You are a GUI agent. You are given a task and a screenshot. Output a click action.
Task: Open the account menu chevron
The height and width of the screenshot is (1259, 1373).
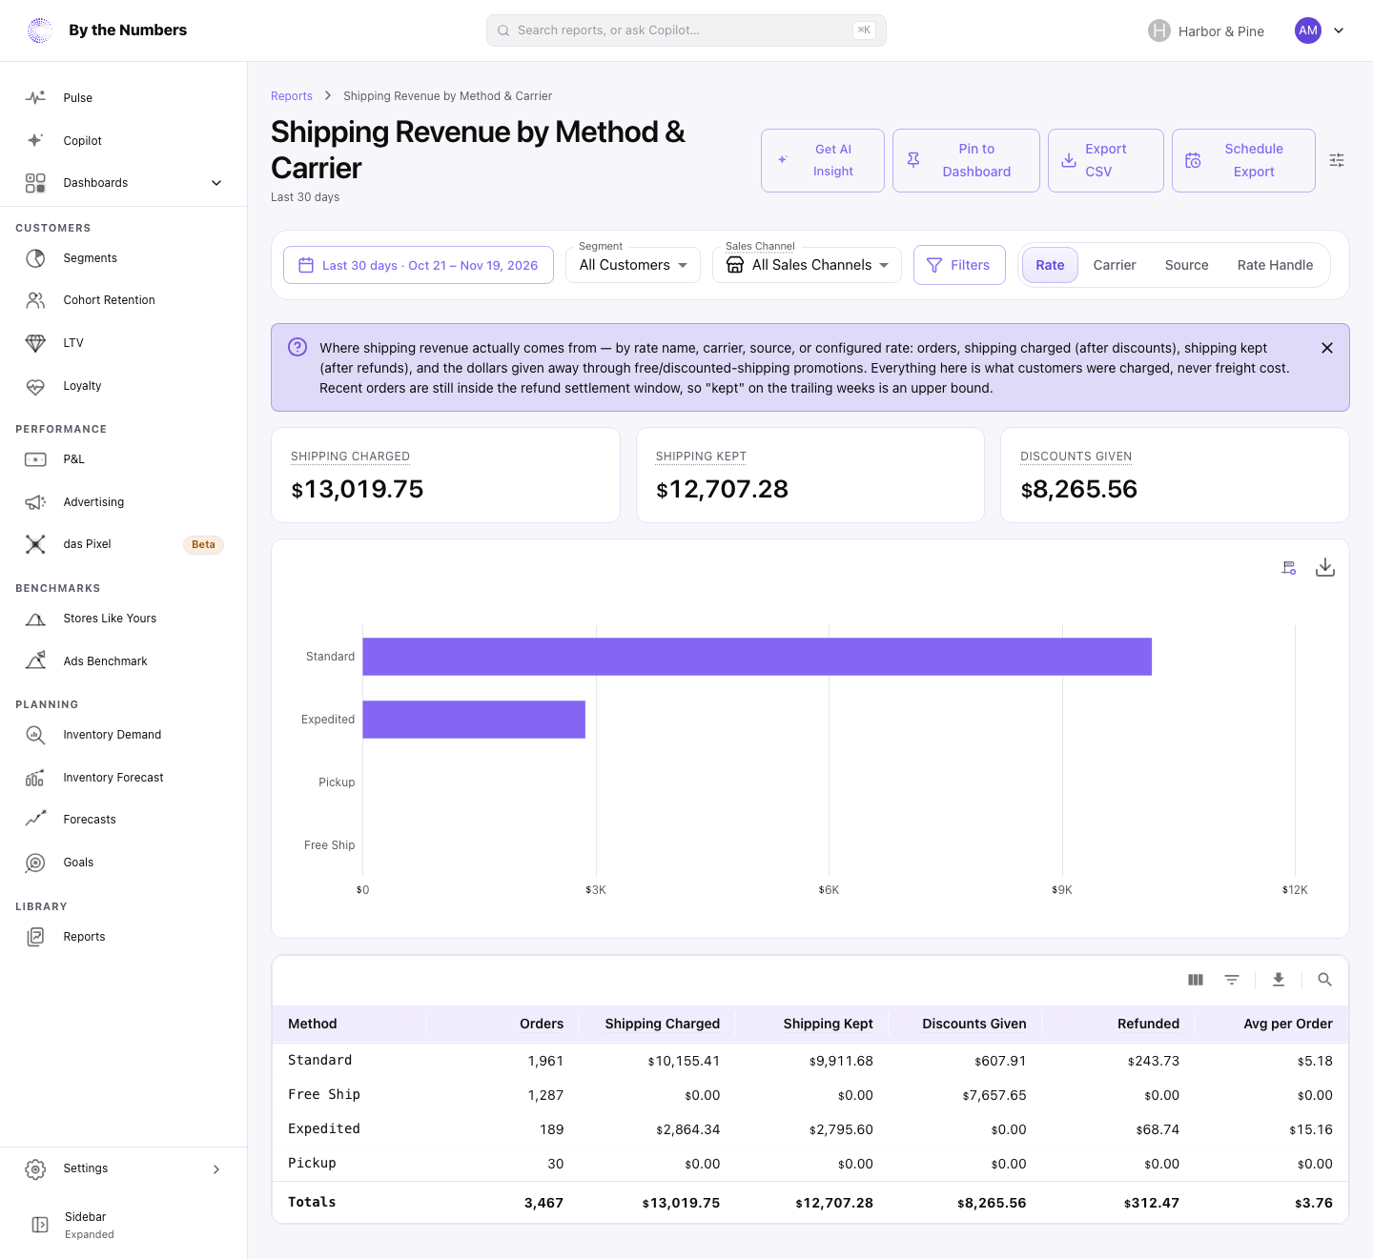point(1339,30)
